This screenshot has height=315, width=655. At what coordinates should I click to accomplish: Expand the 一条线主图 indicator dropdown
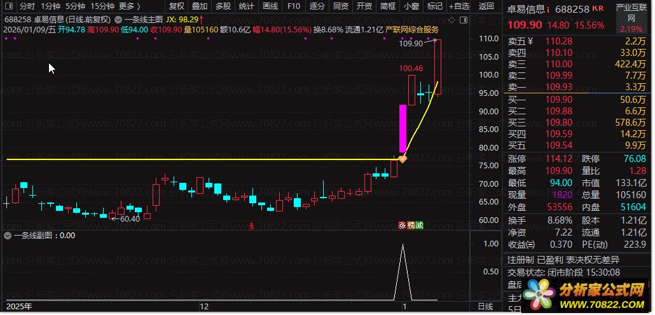[x=118, y=20]
